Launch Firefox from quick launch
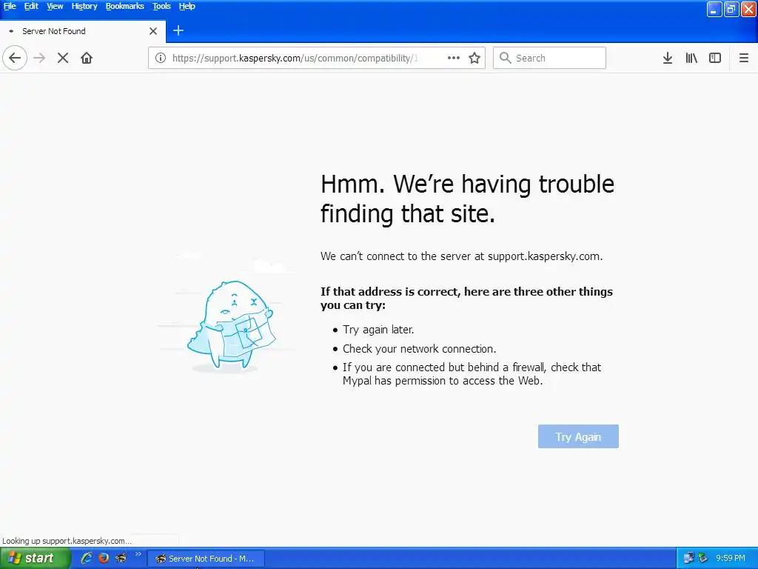This screenshot has height=569, width=758. (104, 558)
